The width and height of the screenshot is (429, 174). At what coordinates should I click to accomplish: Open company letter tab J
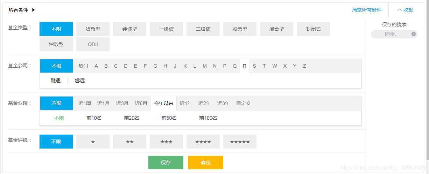click(175, 66)
